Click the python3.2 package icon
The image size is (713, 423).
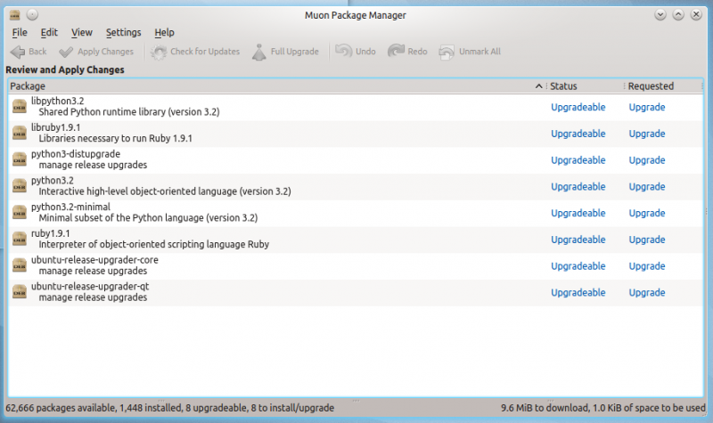click(x=19, y=186)
